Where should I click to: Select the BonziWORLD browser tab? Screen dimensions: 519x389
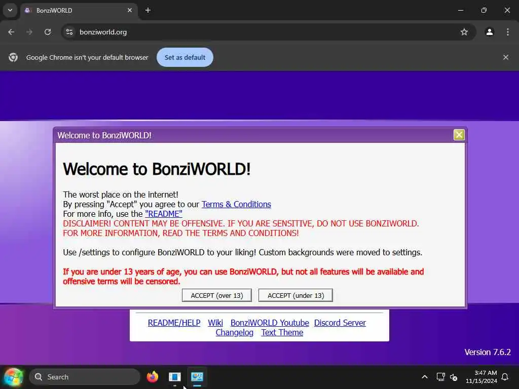click(x=79, y=10)
